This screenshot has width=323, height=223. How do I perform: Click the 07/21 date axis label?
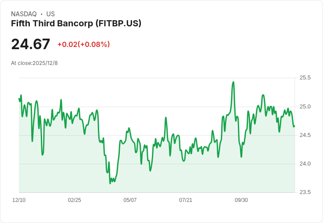pyautogui.click(x=186, y=200)
